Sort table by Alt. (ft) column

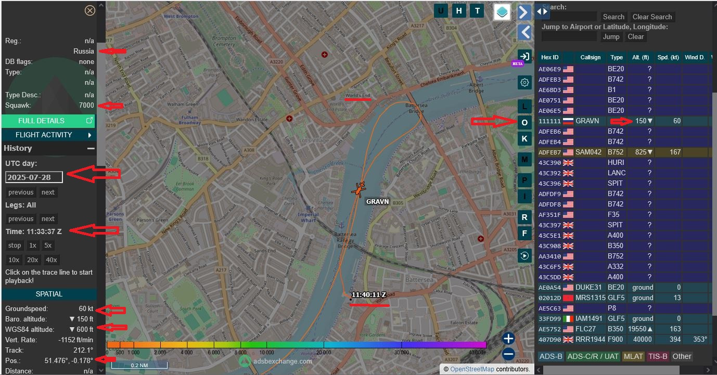pyautogui.click(x=639, y=57)
